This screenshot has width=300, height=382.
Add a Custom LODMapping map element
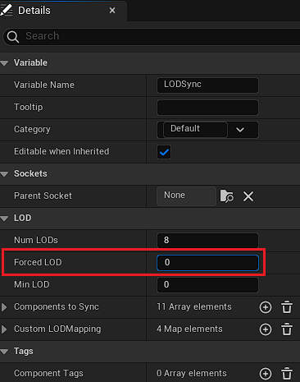266,329
